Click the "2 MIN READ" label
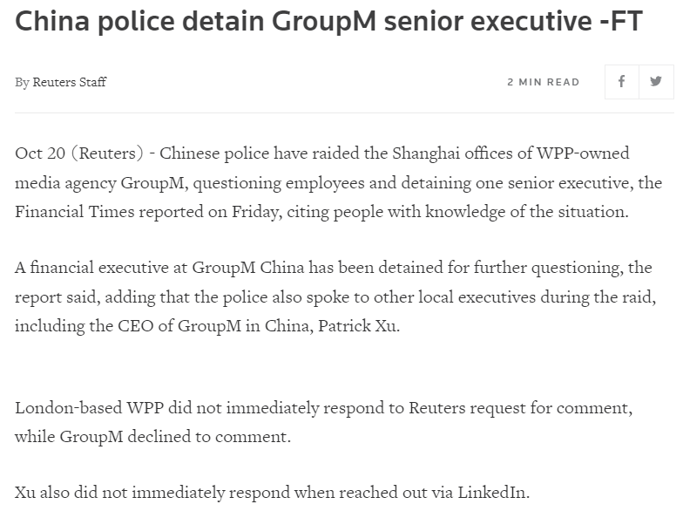 [x=544, y=82]
